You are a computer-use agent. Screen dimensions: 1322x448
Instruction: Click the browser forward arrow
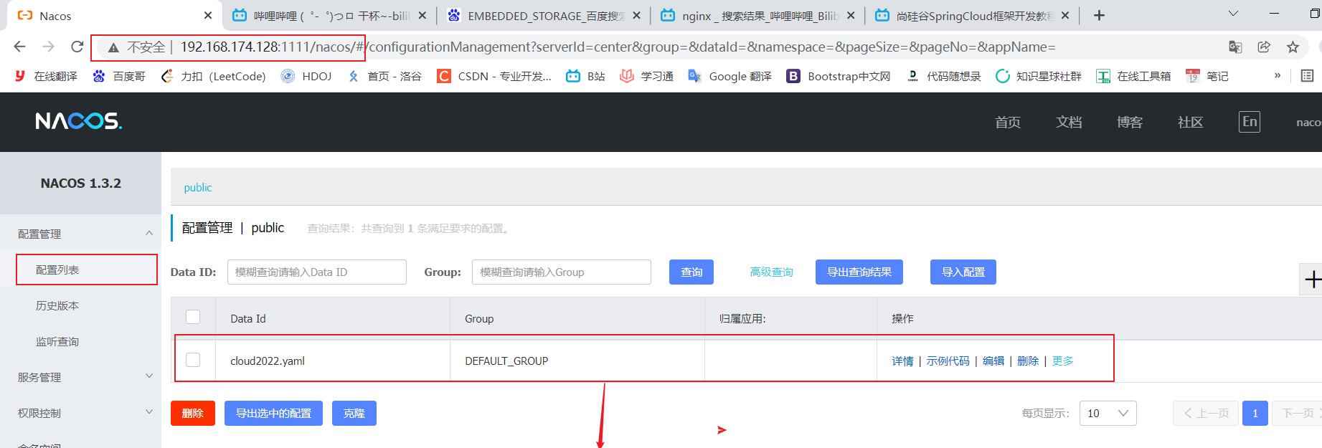(x=48, y=47)
